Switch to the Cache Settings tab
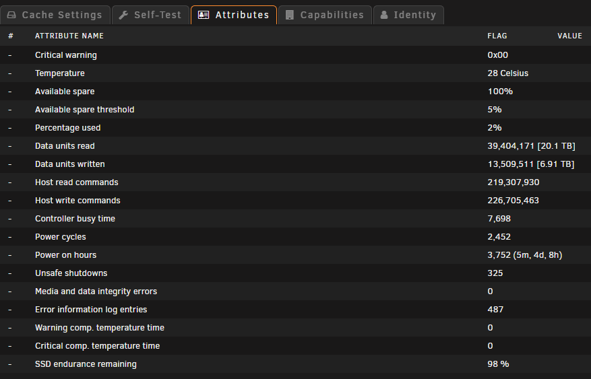This screenshot has height=379, width=591. tap(55, 15)
